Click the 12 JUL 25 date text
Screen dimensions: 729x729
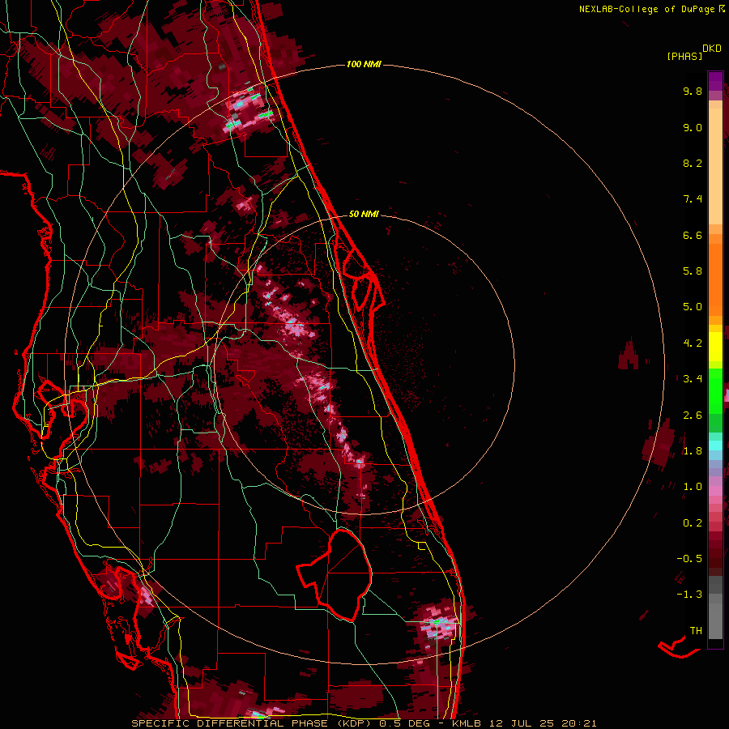[x=521, y=723]
